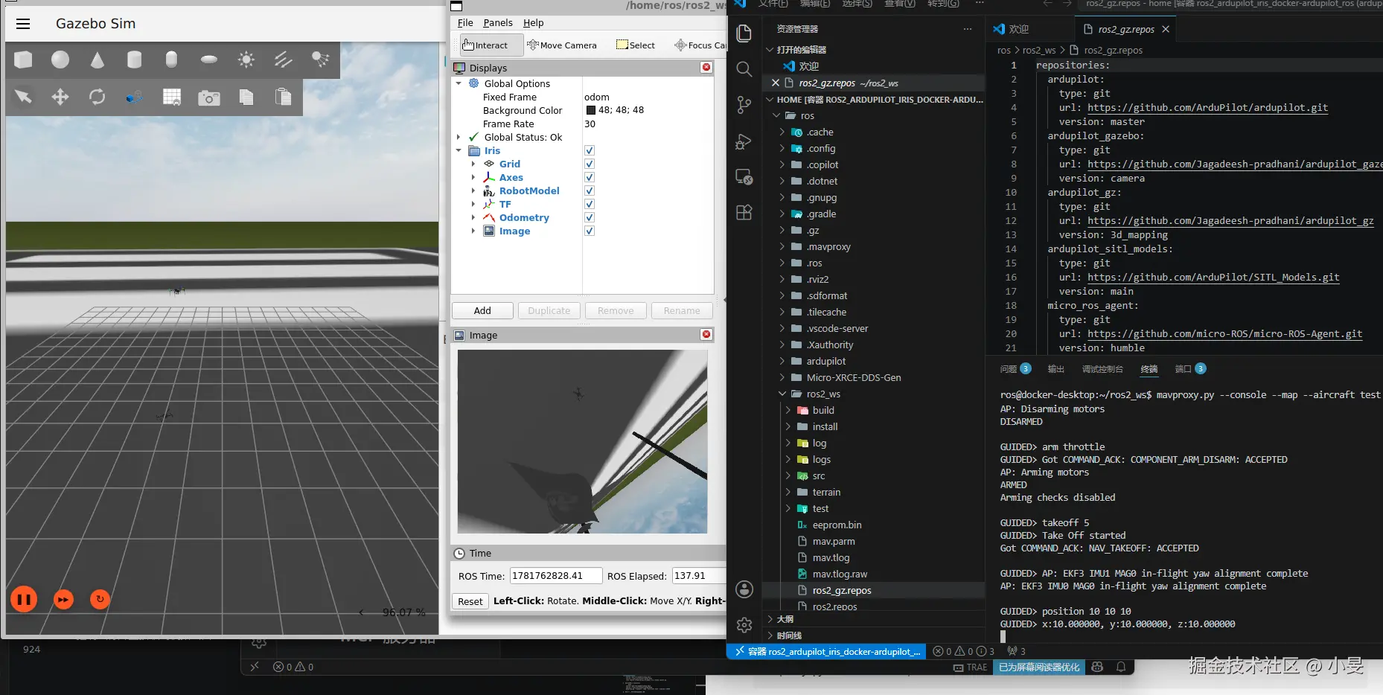Click the paste icon in Gazebo toolbar

coord(284,97)
